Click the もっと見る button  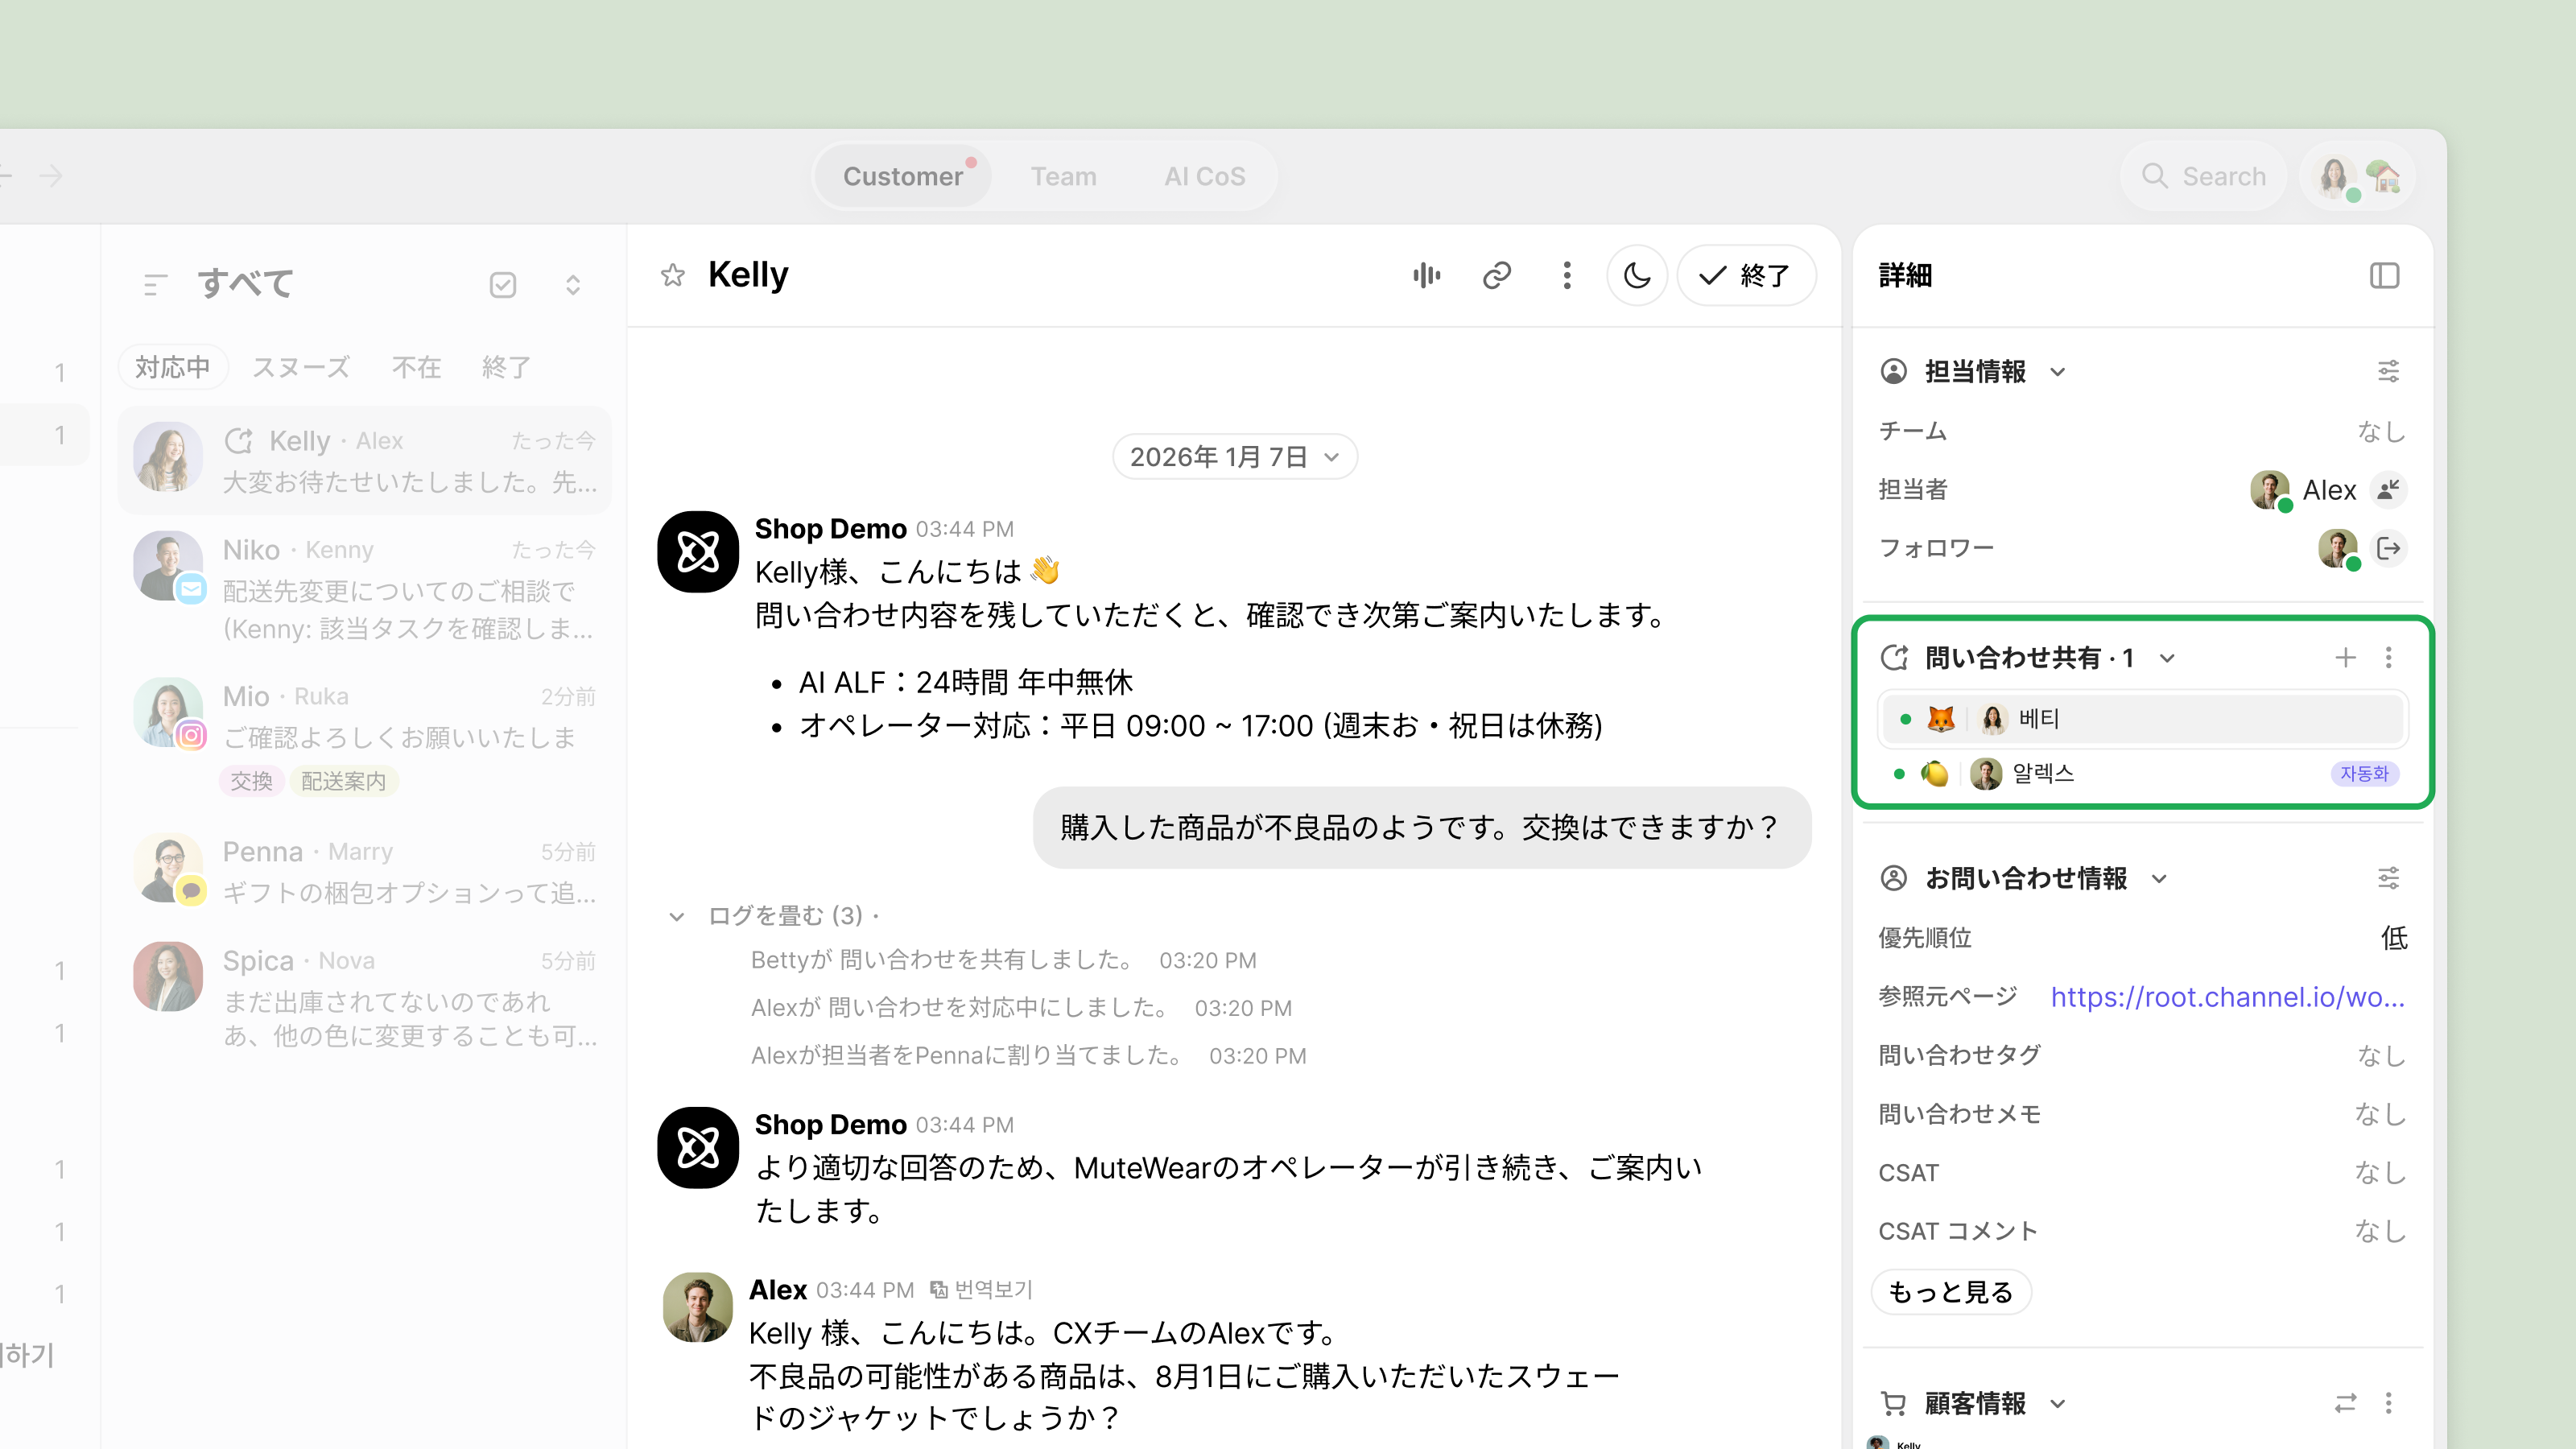tap(1950, 1292)
